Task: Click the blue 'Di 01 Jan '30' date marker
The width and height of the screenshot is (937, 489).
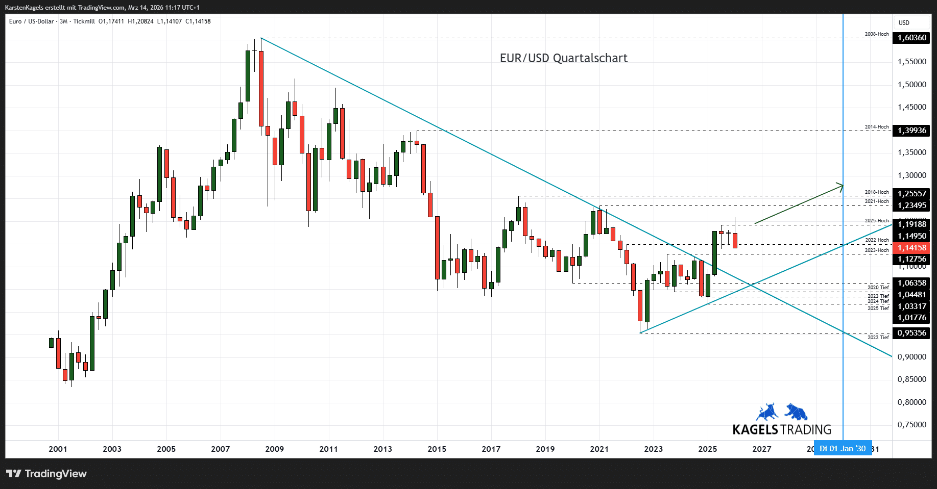Action: [843, 449]
